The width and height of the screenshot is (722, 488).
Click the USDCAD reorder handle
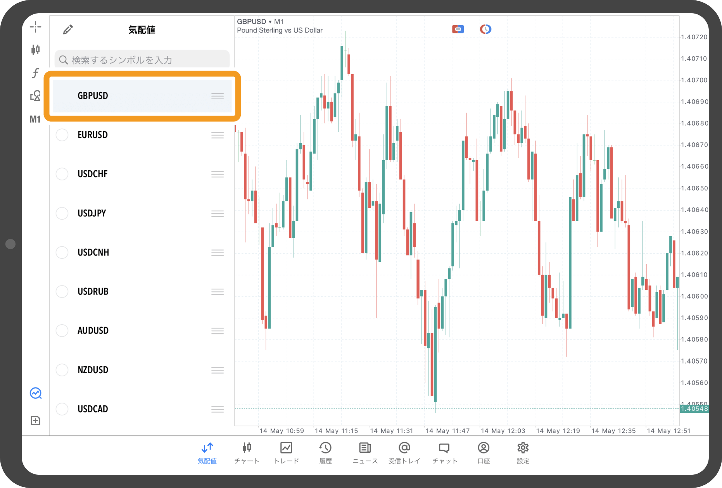218,409
